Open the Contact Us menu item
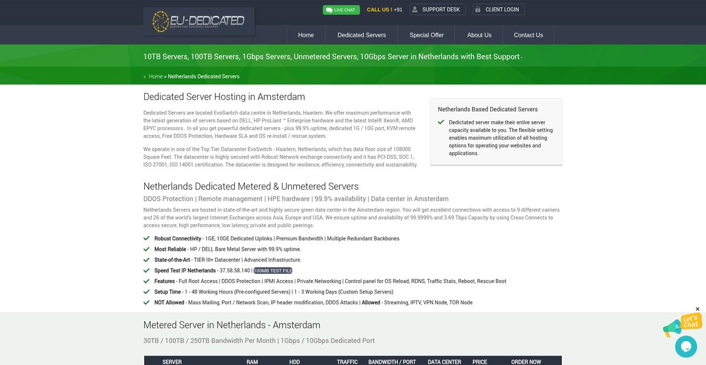The image size is (706, 365). pos(528,35)
